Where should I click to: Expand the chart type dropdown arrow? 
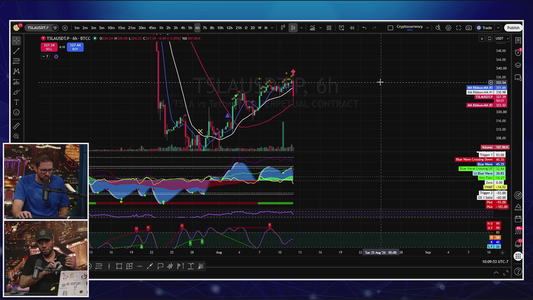point(301,28)
